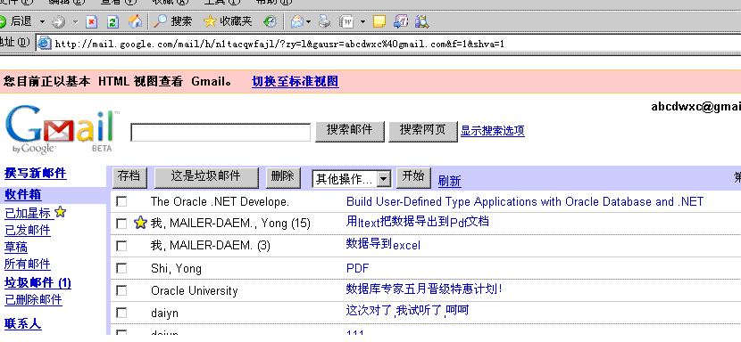This screenshot has height=342, width=741.
Task: Open the 垃圾邮件 (1) spam folder
Action: [37, 283]
